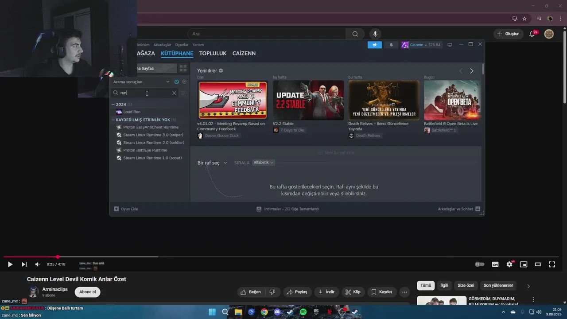This screenshot has width=567, height=319.
Task: Select the Size özel filter chip
Action: point(466,286)
